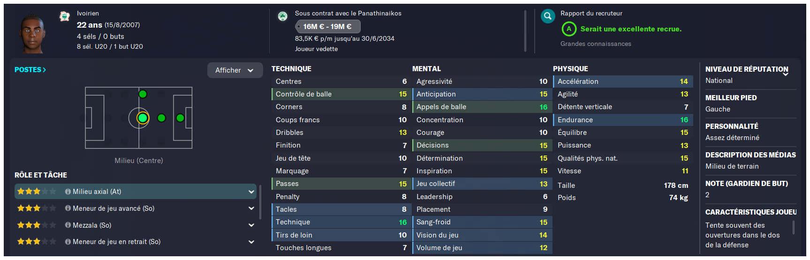Select the top wide midfield position dot

tap(143, 94)
